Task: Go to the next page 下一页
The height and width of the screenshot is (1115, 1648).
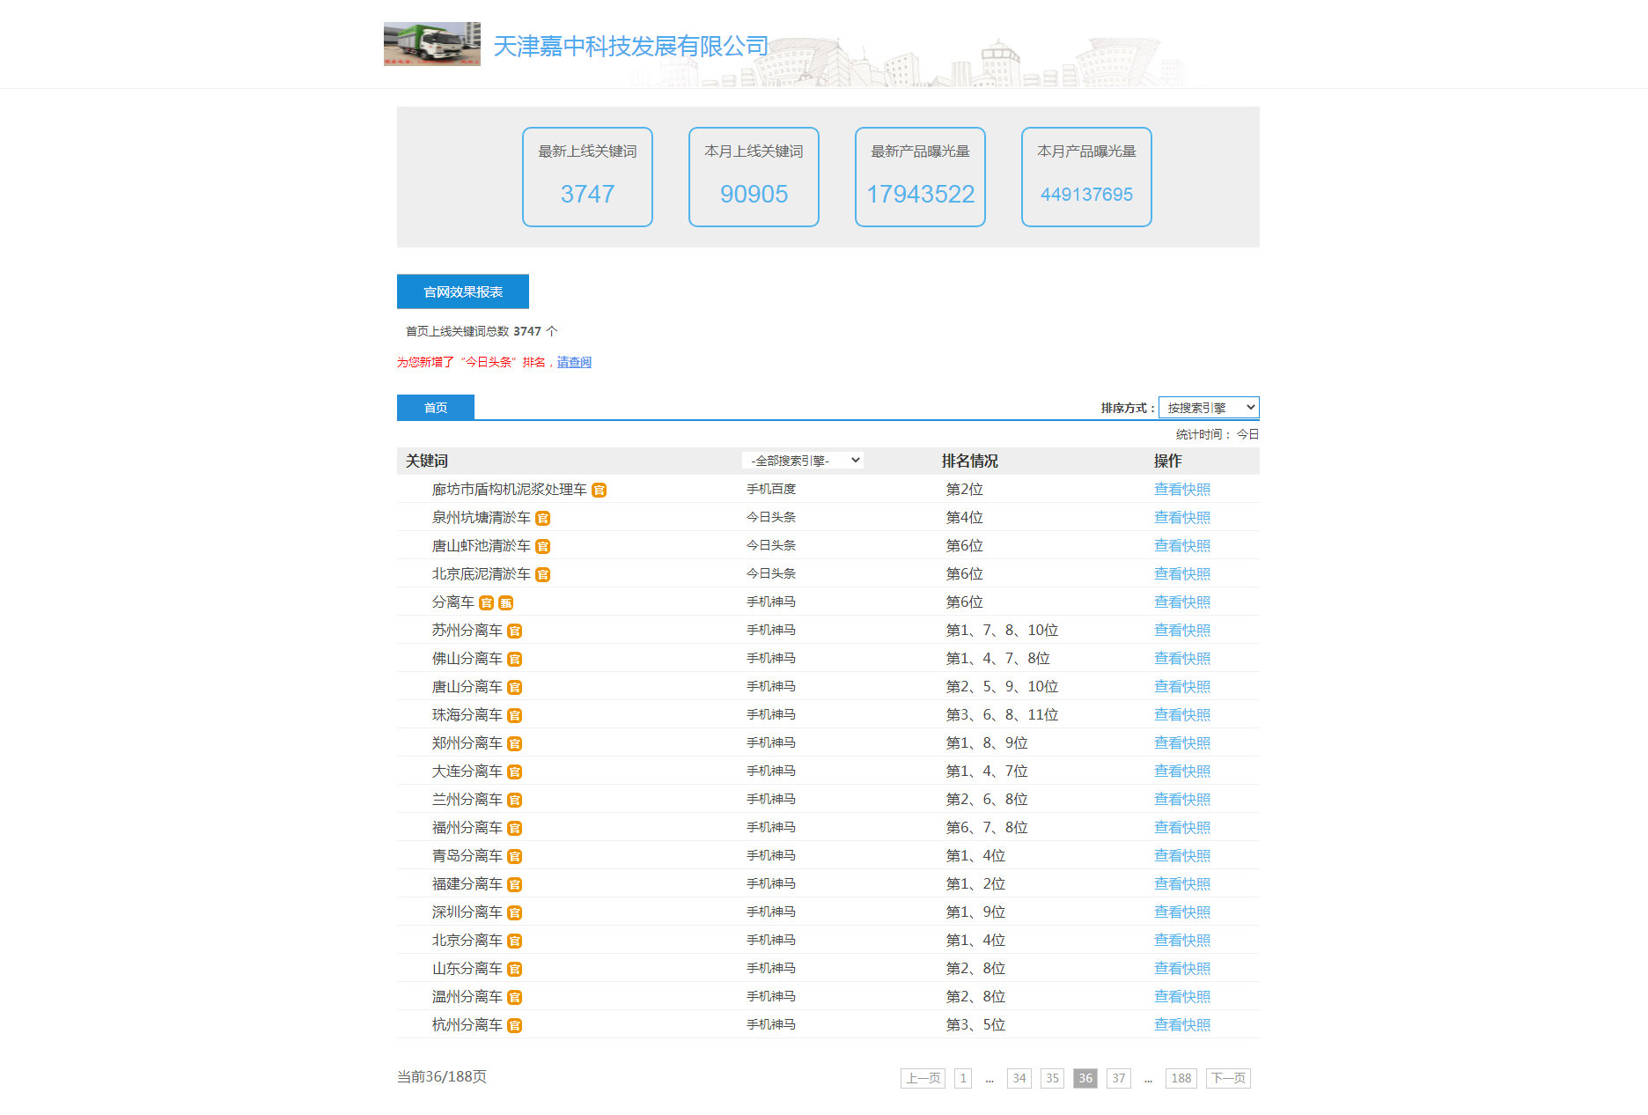Action: pyautogui.click(x=1228, y=1078)
